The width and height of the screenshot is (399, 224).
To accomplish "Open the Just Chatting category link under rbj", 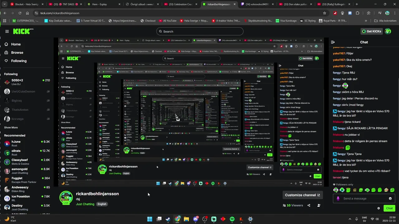I will click(85, 204).
